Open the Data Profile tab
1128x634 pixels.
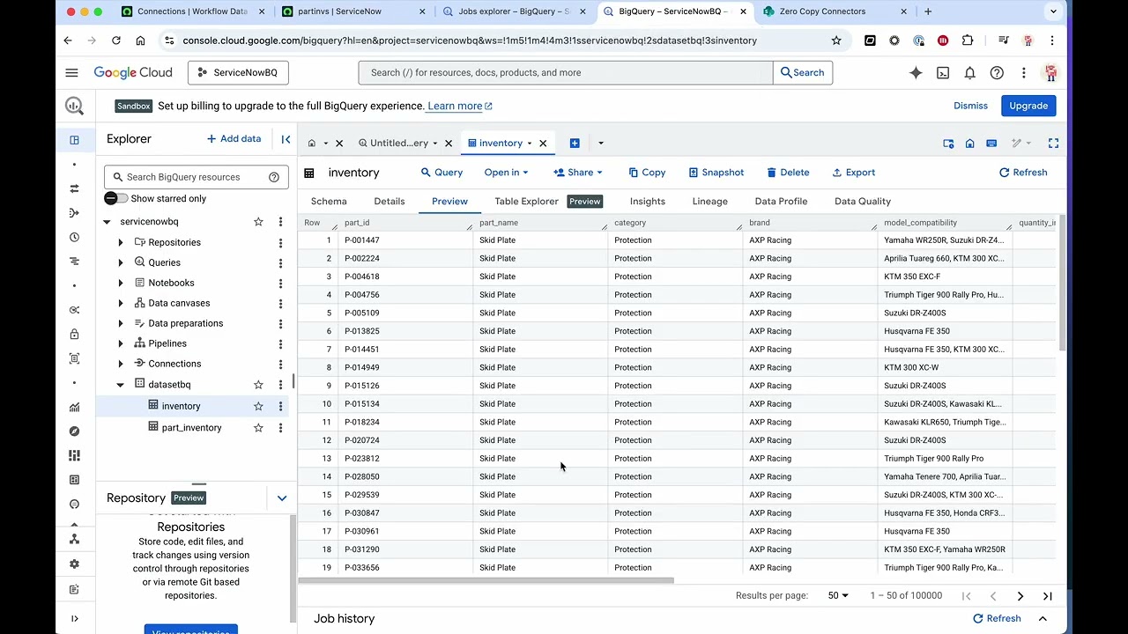point(781,202)
